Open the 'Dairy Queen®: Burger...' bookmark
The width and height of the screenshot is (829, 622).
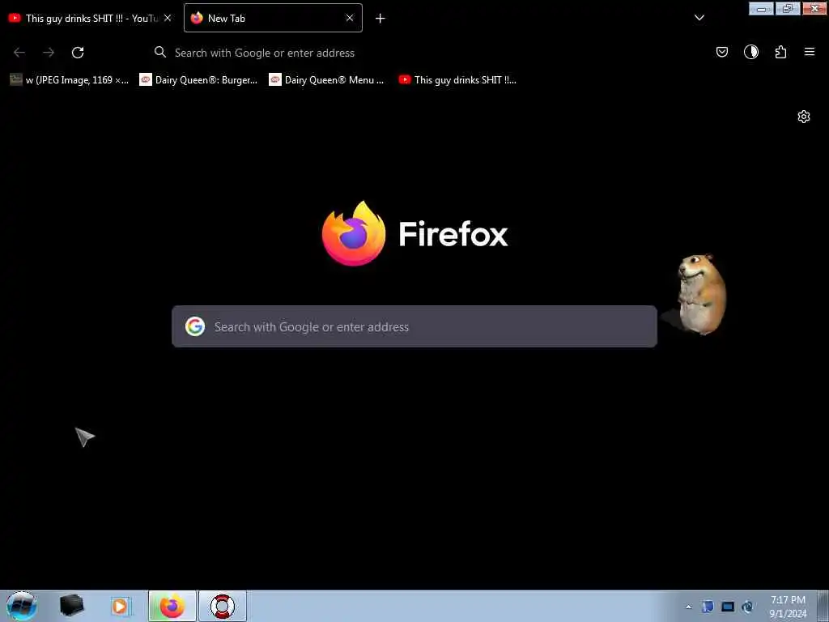tap(198, 80)
